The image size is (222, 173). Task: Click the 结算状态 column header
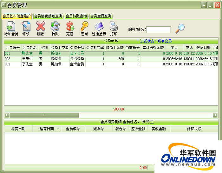(x=194, y=129)
